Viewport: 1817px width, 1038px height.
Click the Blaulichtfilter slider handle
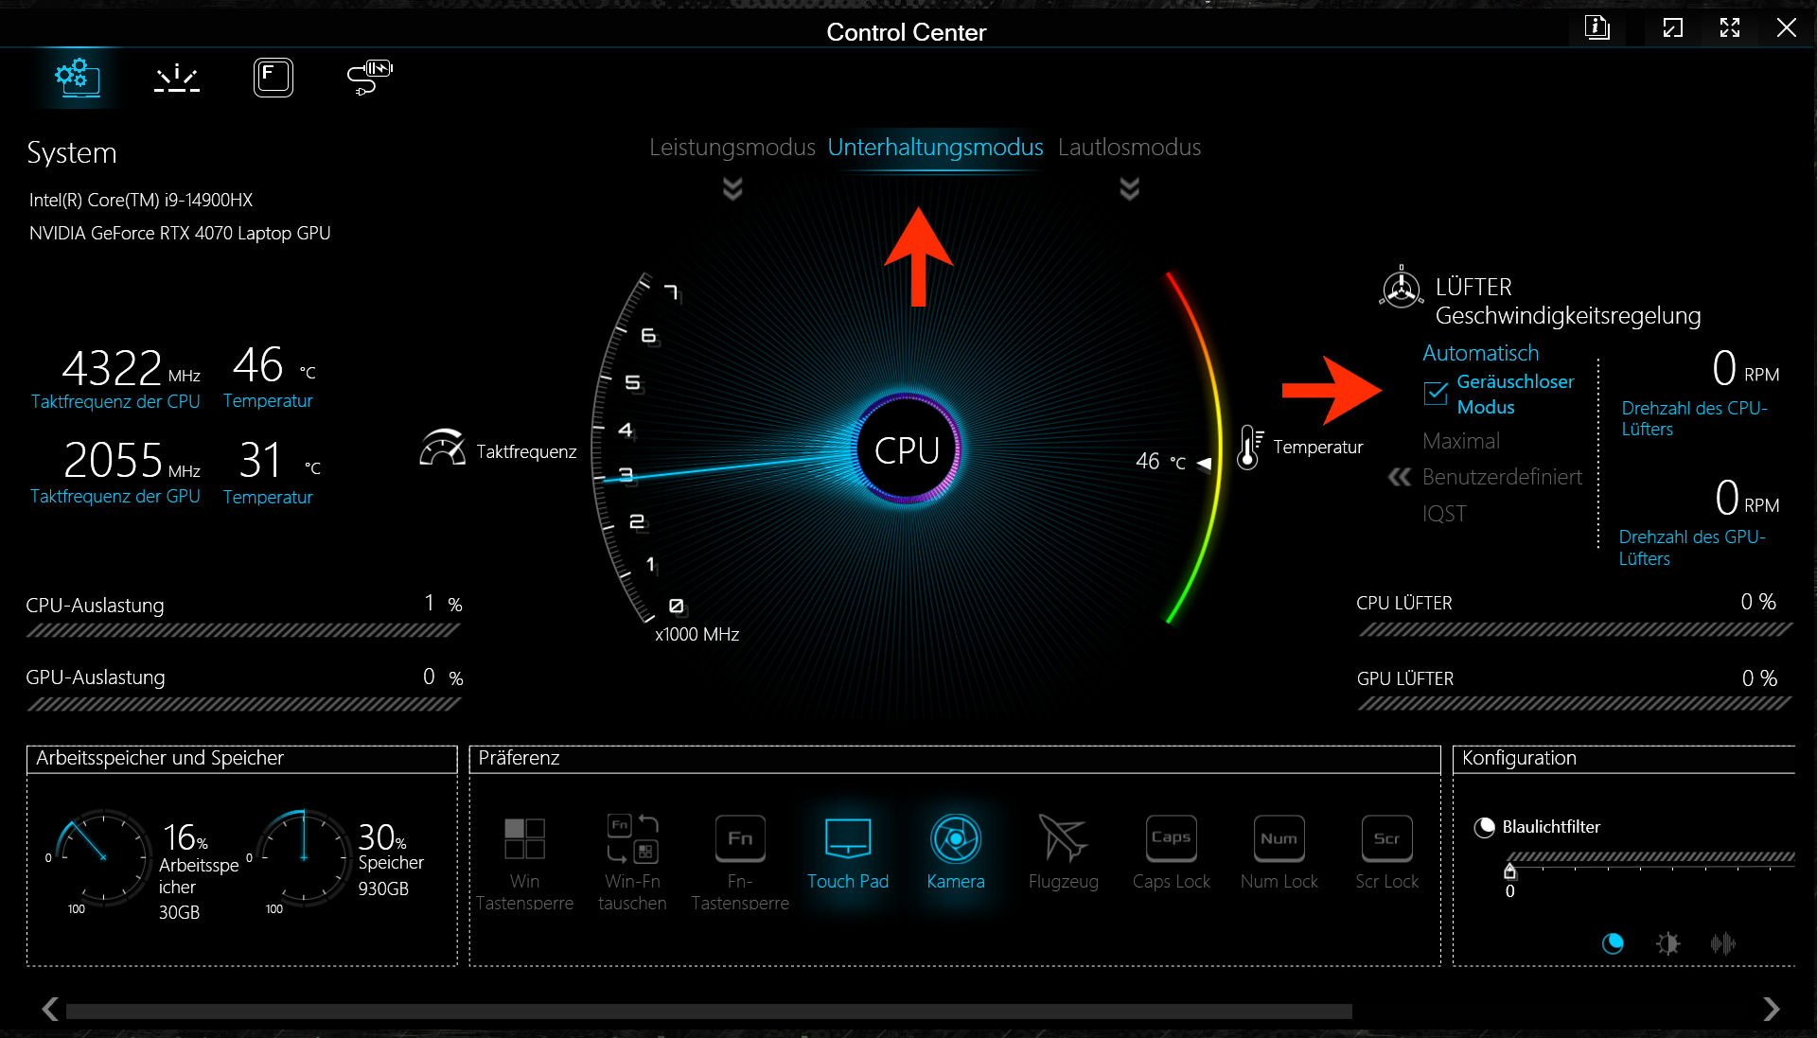click(x=1509, y=871)
